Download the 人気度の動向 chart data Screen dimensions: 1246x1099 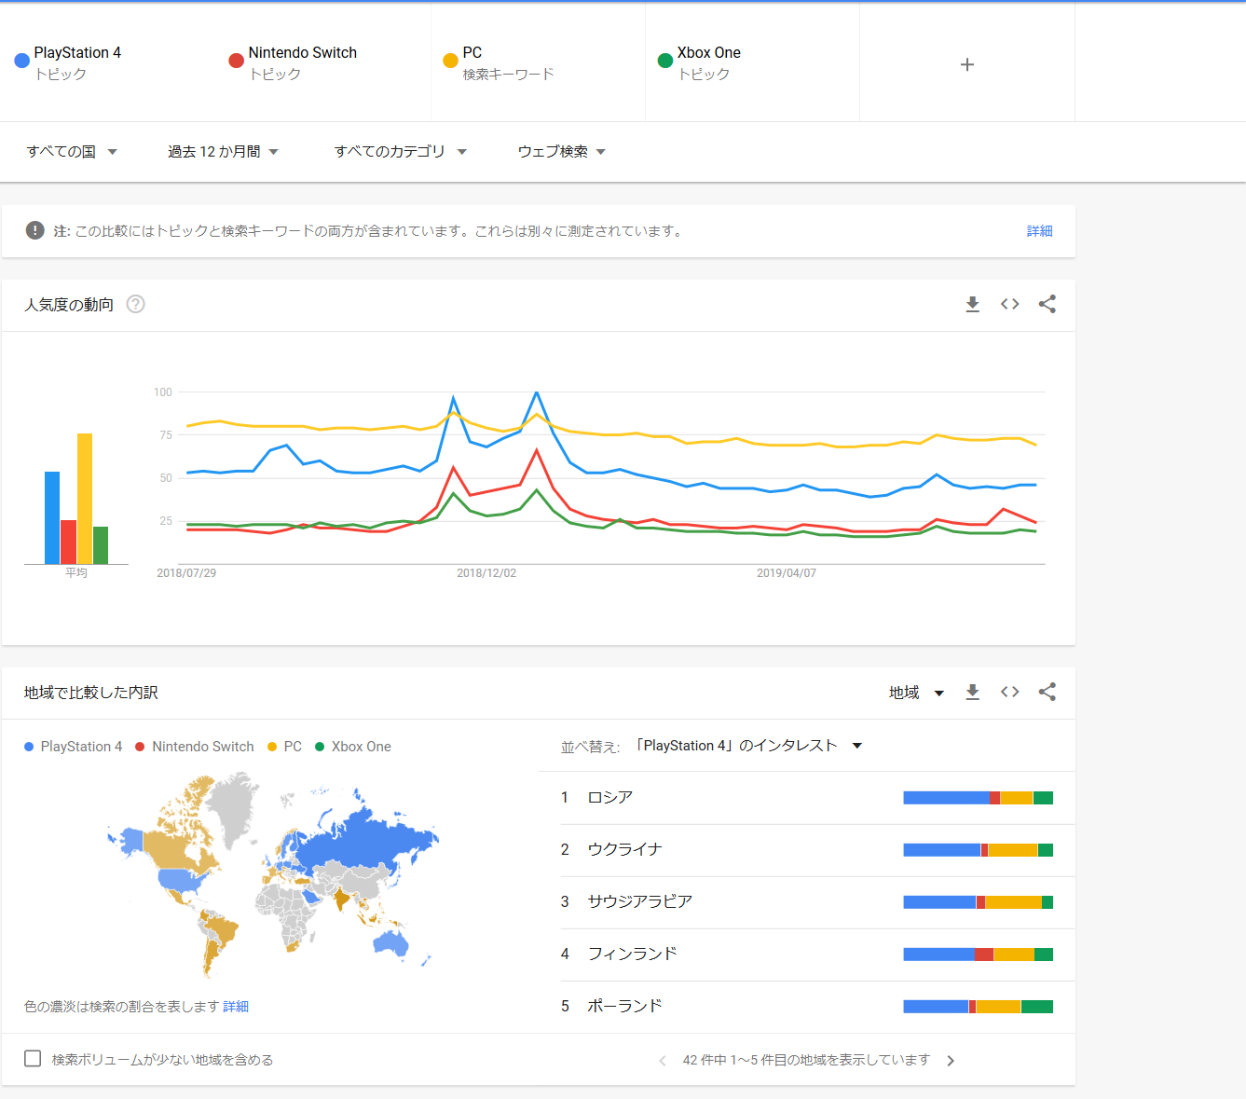pos(972,304)
